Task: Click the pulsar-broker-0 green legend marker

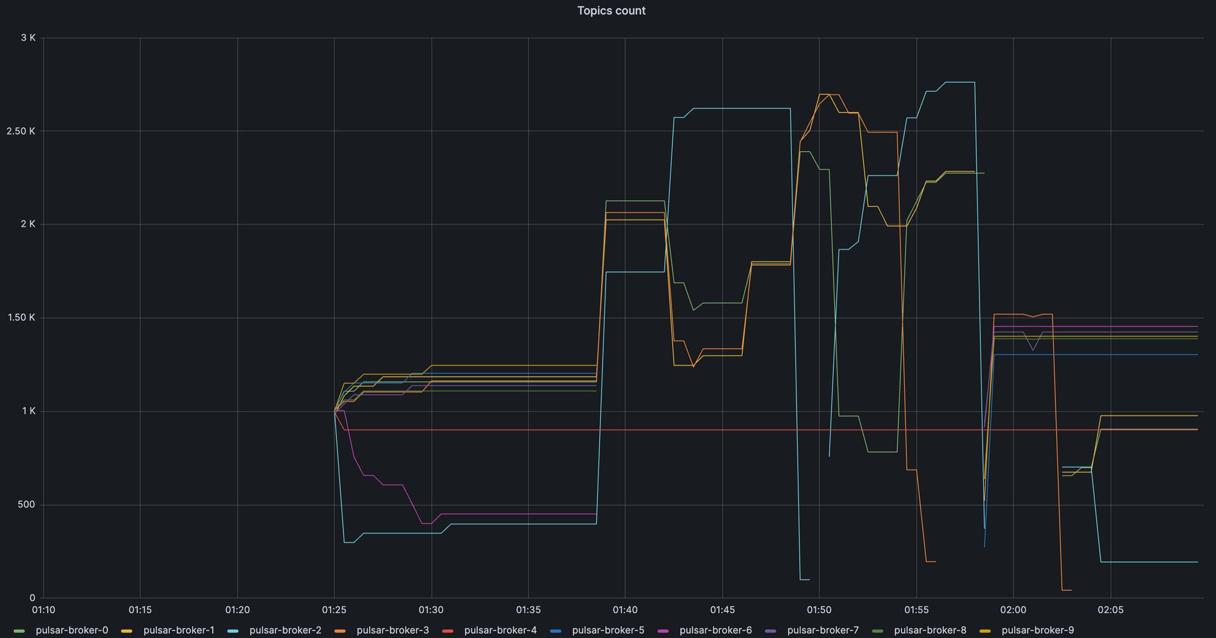Action: 20,630
